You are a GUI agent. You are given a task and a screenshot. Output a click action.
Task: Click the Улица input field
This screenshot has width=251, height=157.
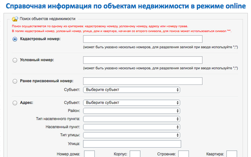click(132, 144)
